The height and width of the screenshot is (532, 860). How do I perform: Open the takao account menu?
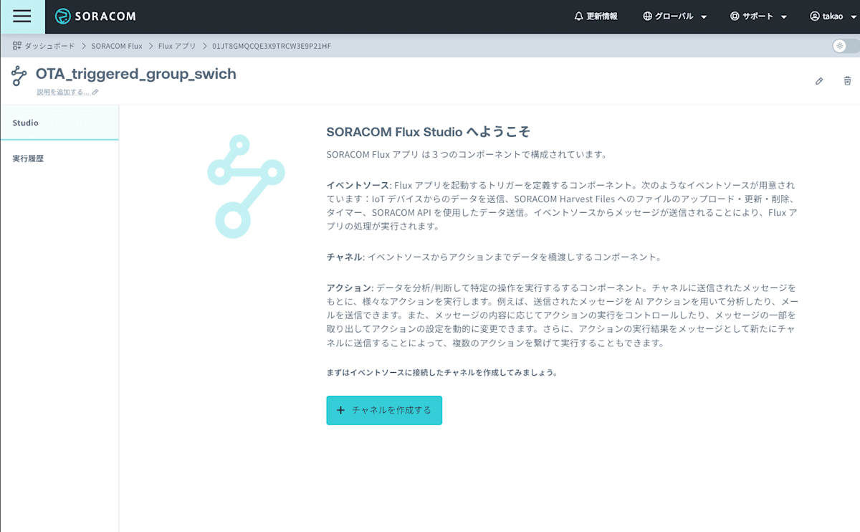click(x=831, y=16)
